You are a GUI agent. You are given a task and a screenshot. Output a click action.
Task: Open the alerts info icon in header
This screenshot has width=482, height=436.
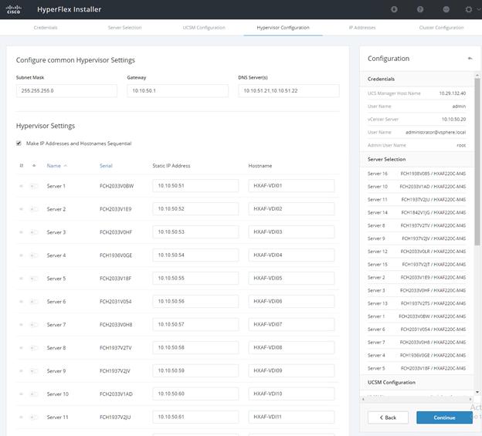[394, 9]
